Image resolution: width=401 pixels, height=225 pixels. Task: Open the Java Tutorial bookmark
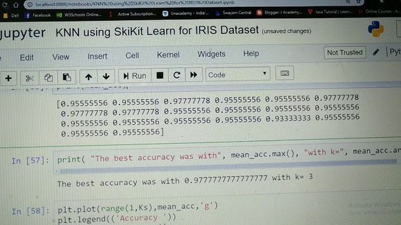tap(330, 12)
